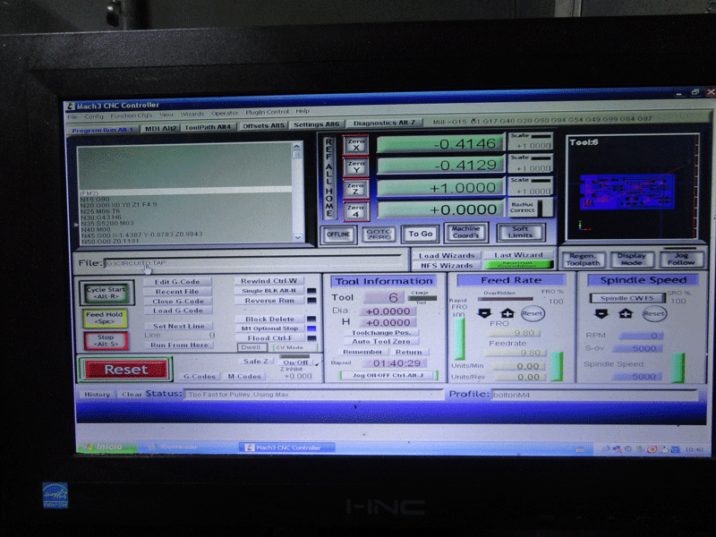Click Load G-Code
Image resolution: width=716 pixels, height=537 pixels.
point(177,310)
